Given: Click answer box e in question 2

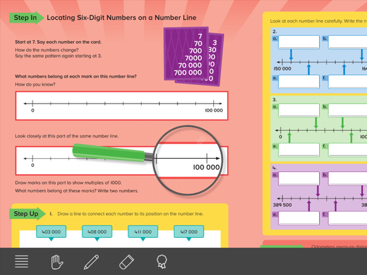Looking at the screenshot, I should tap(299, 82).
